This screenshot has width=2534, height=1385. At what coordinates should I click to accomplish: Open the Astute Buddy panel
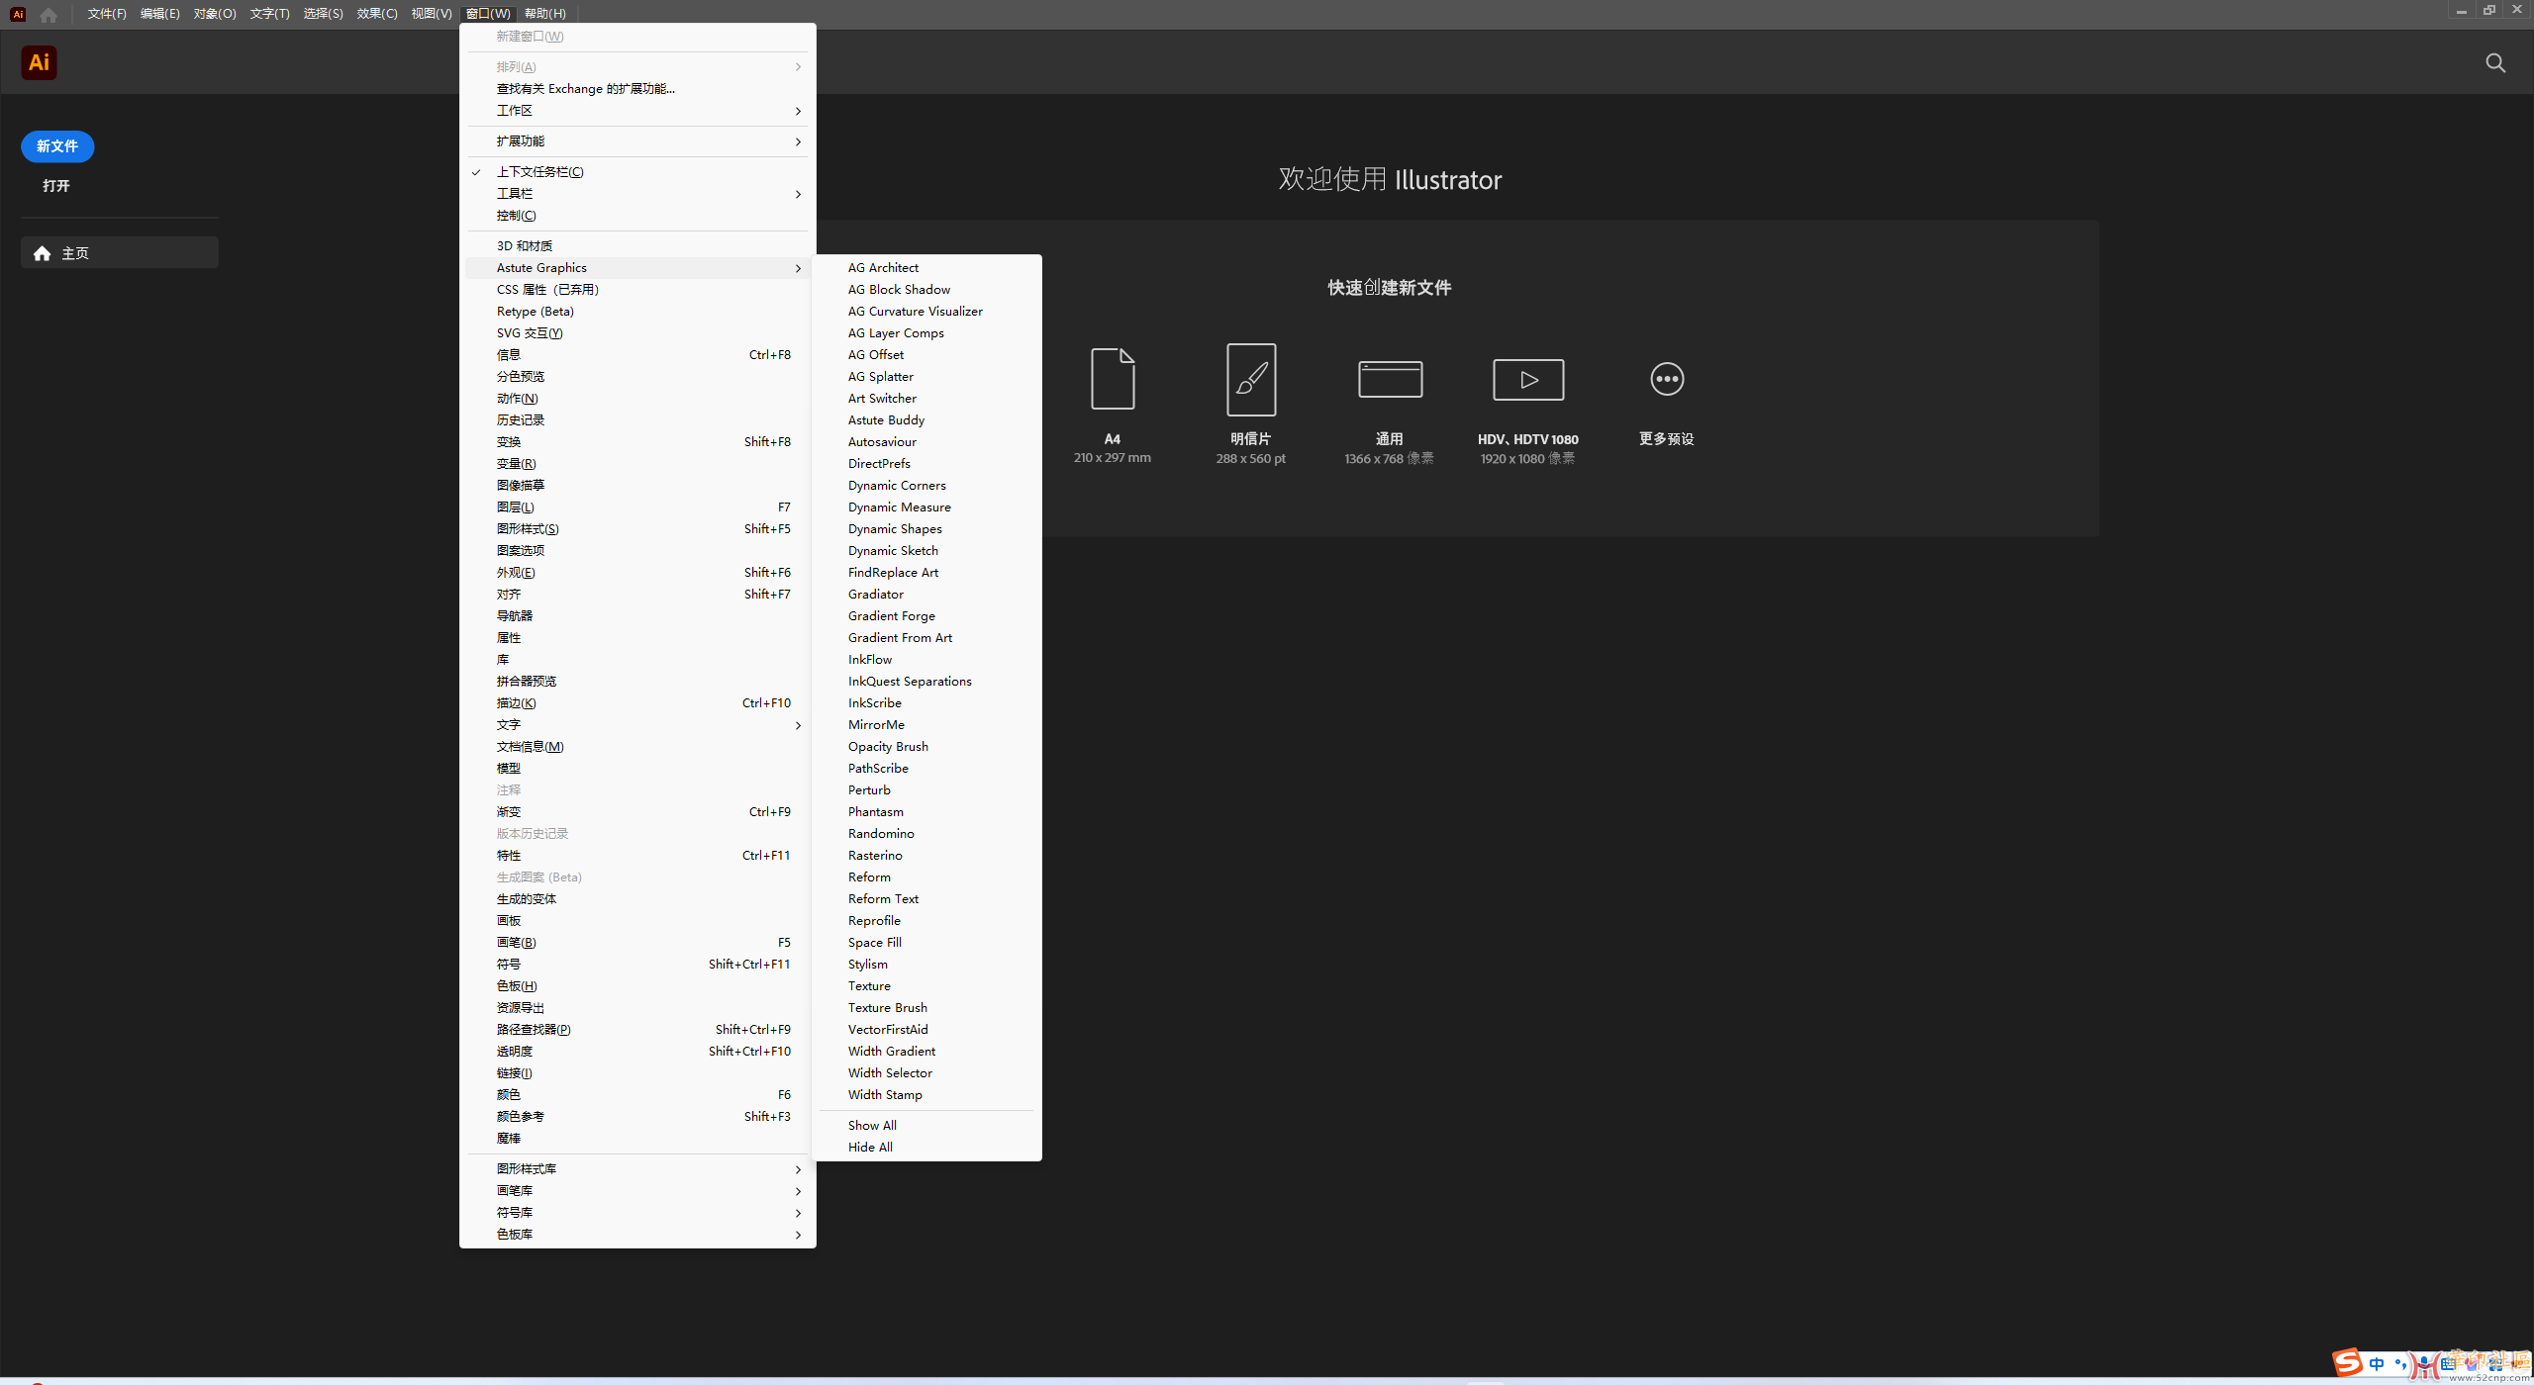coord(926,420)
